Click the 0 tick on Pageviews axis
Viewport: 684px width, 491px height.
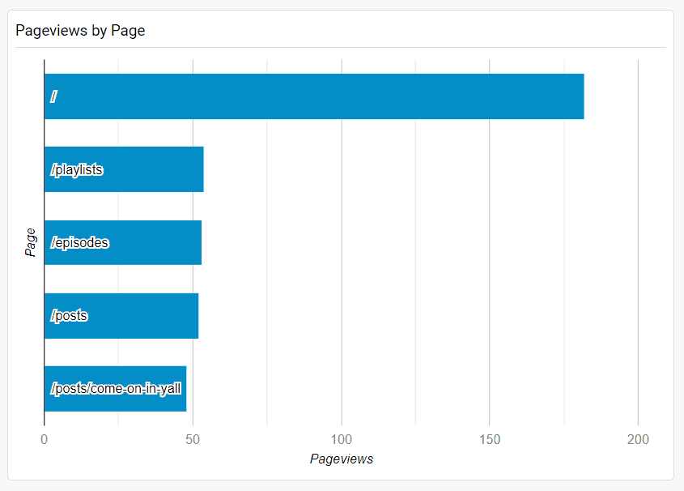[x=45, y=438]
